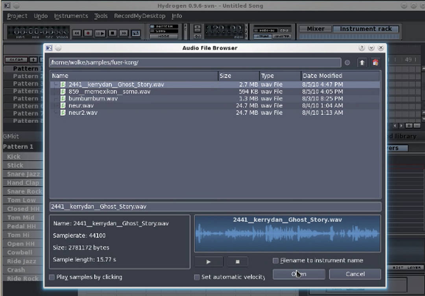Select the Hand Clap instrument
This screenshot has width=425, height=296.
pos(23,183)
